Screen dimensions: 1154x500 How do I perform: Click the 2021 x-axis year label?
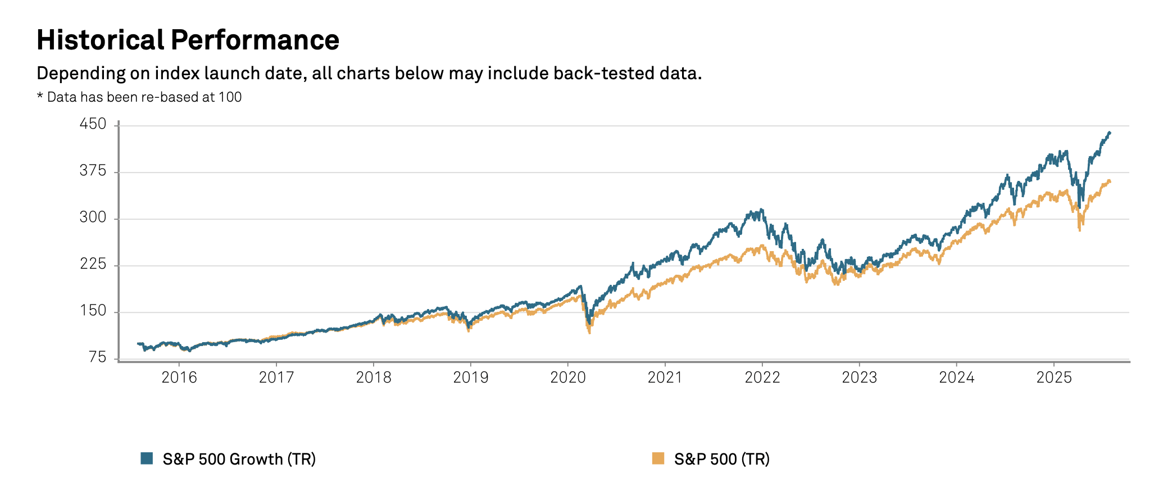665,378
